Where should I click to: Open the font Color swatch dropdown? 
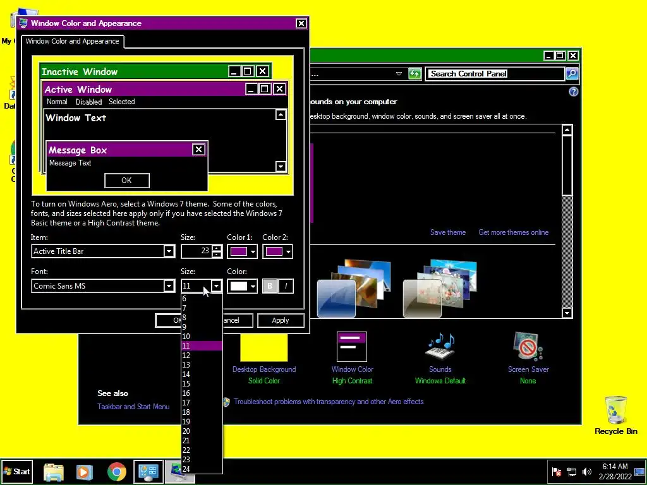pos(242,286)
